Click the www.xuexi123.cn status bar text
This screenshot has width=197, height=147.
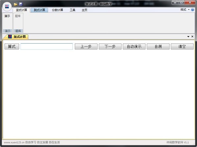(x=14, y=142)
